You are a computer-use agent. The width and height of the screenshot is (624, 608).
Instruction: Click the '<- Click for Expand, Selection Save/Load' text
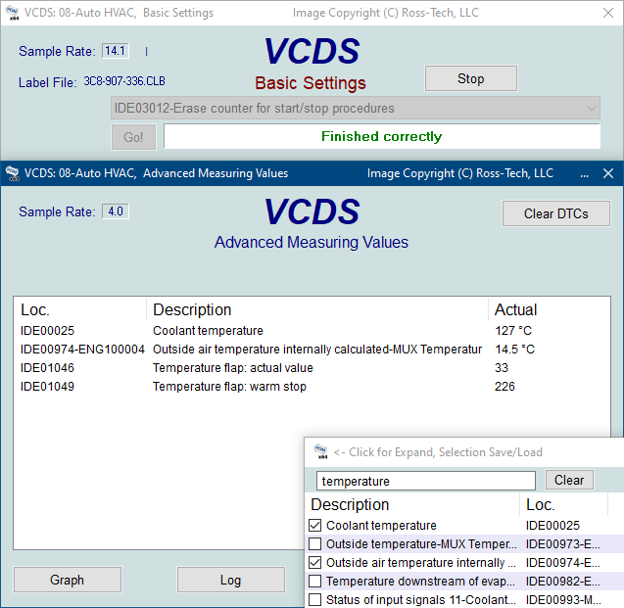click(438, 452)
